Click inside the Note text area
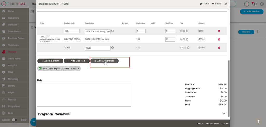The height and width of the screenshot is (127, 266). pyautogui.click(x=84, y=95)
